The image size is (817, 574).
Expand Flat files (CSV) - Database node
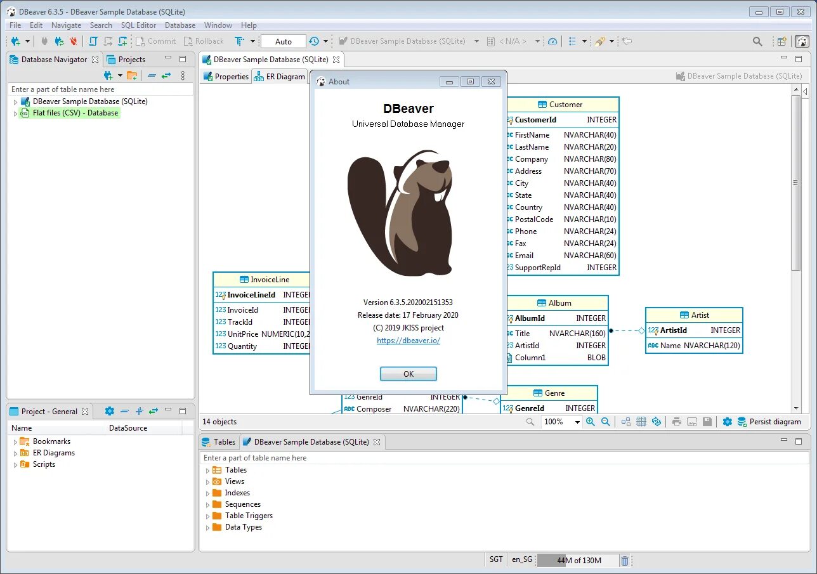point(15,114)
